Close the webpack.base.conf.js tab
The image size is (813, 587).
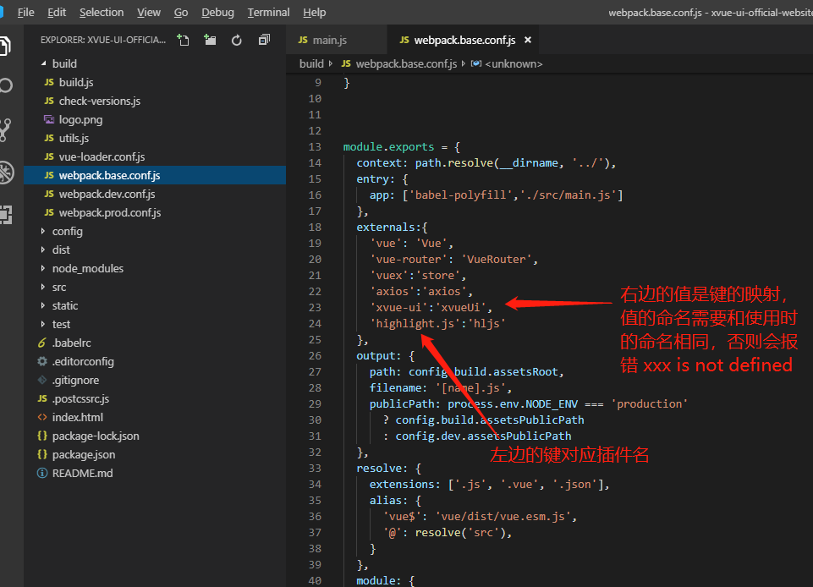(528, 40)
